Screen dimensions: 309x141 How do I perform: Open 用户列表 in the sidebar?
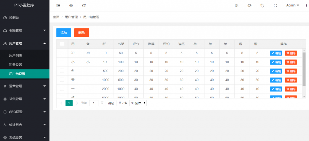point(16,56)
